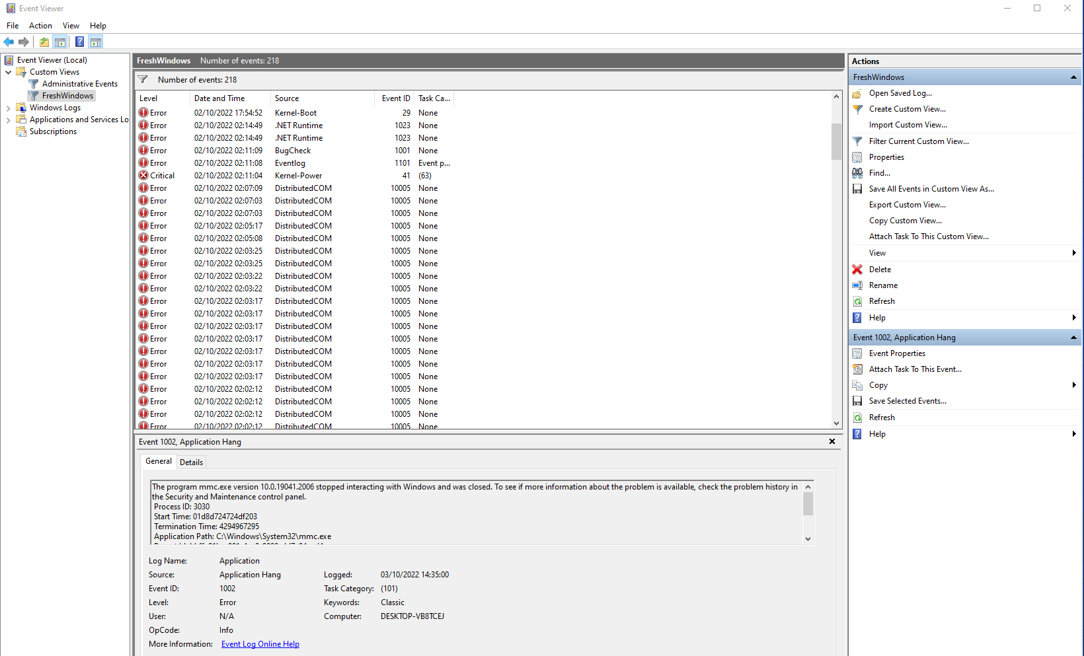Click the Event Properties icon

point(857,353)
